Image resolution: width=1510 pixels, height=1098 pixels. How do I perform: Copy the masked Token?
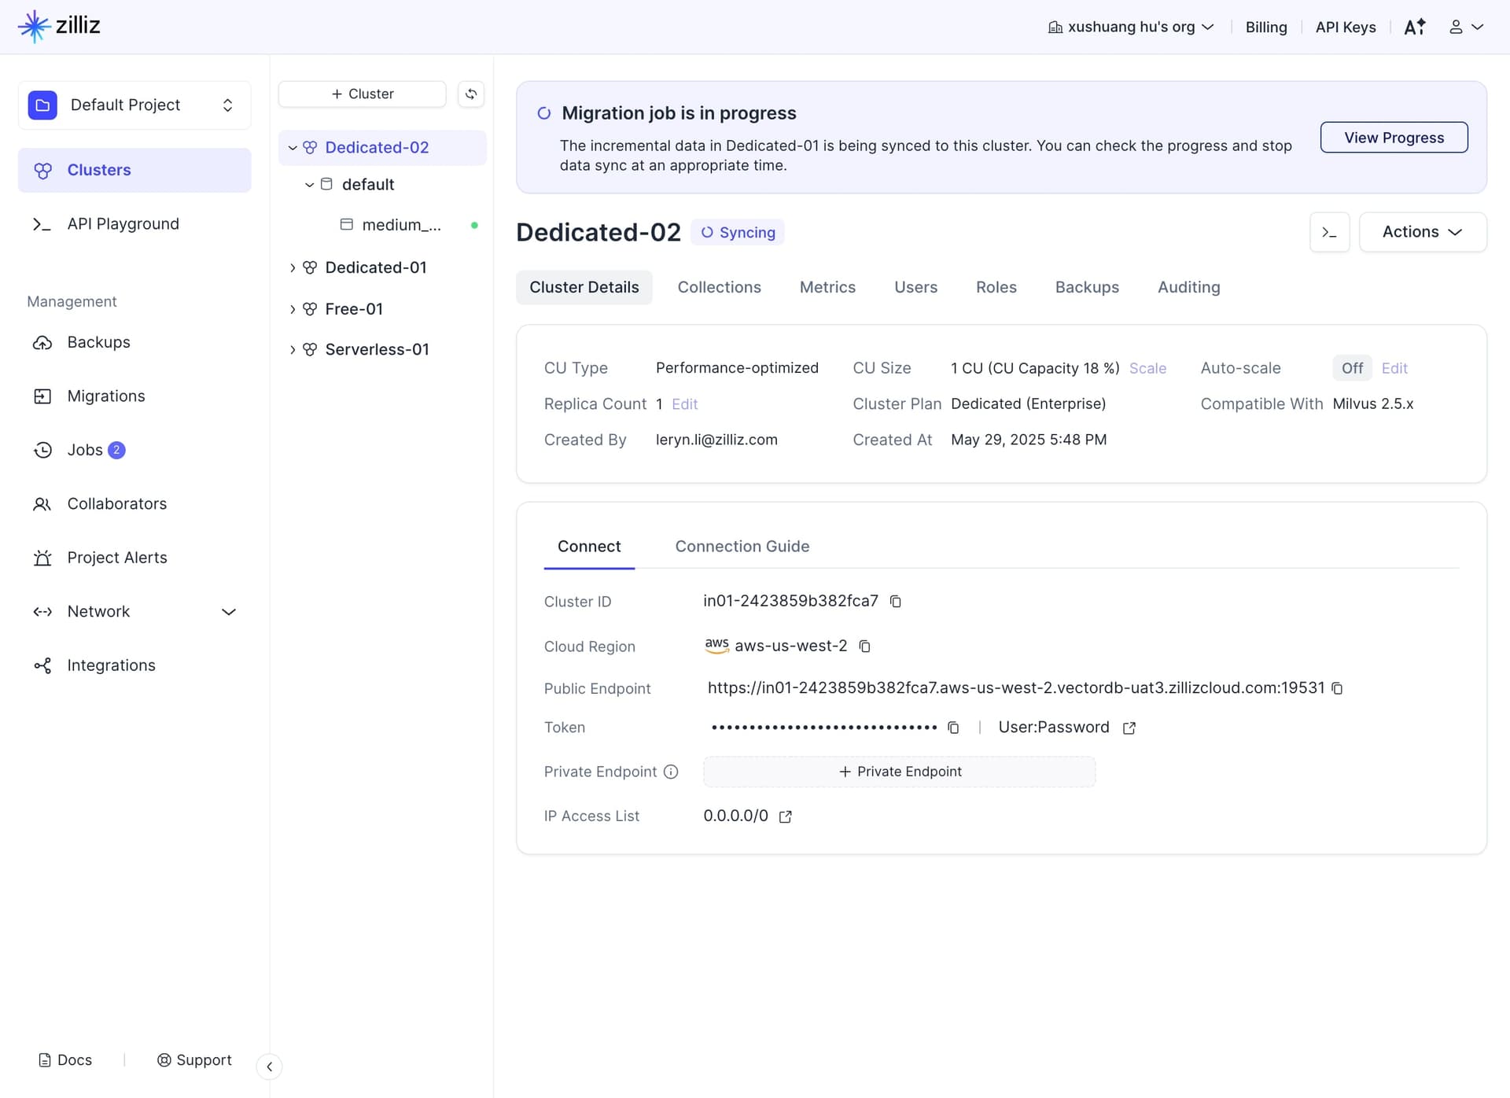tap(953, 728)
